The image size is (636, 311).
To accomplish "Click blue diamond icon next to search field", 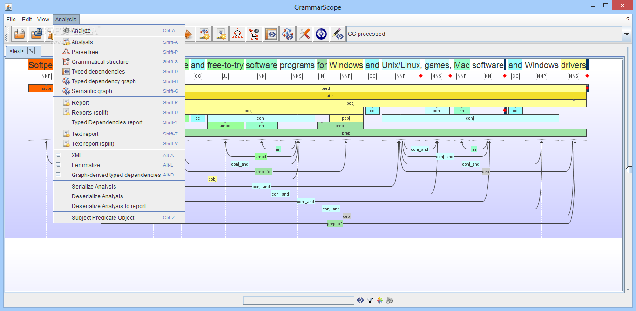I will (x=360, y=300).
